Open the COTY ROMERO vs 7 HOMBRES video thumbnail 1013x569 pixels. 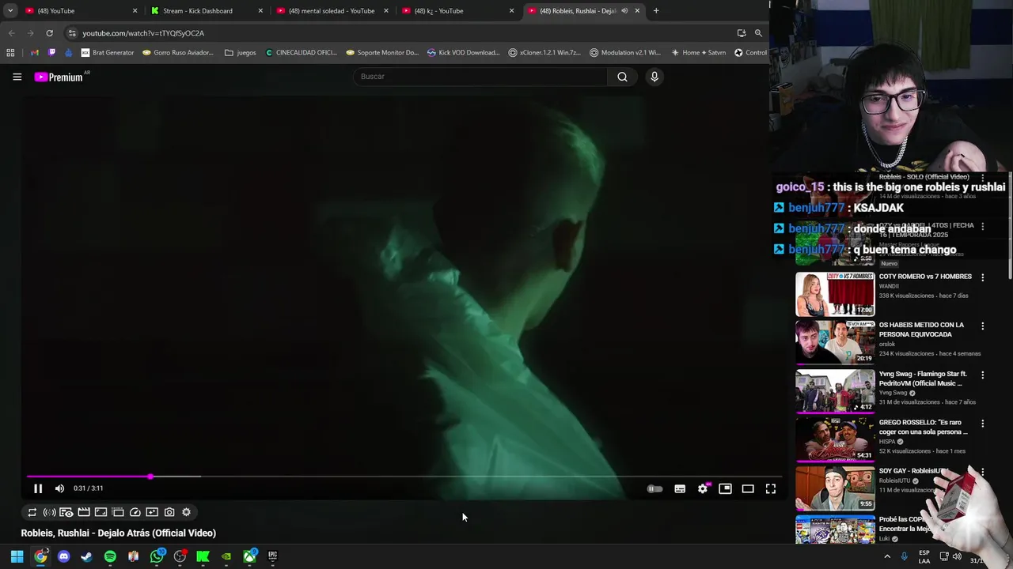click(835, 294)
